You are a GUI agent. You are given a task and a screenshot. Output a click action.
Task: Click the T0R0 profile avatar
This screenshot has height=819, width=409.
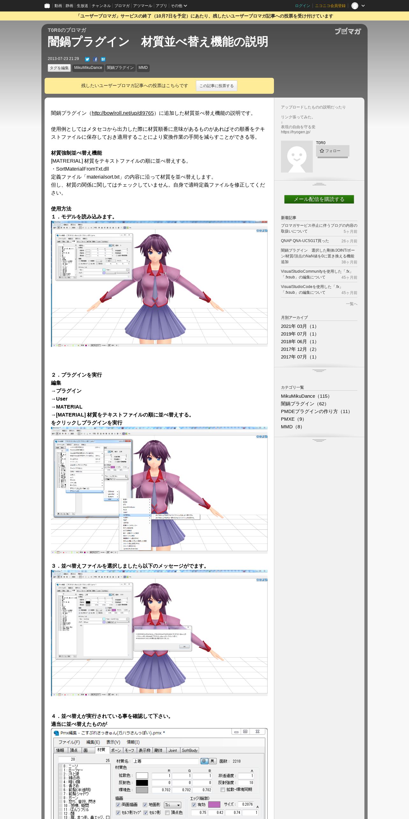coord(297,157)
